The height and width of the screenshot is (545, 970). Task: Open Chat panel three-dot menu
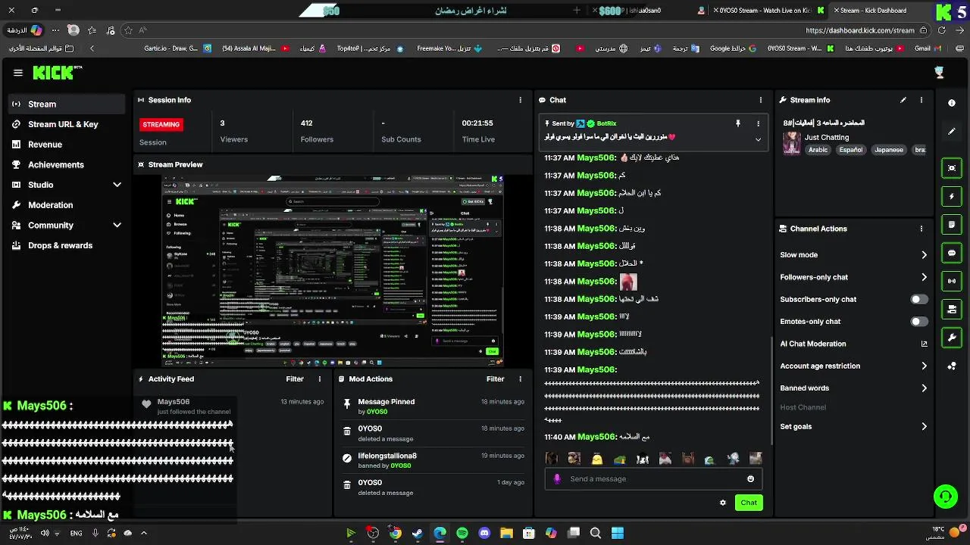[761, 100]
